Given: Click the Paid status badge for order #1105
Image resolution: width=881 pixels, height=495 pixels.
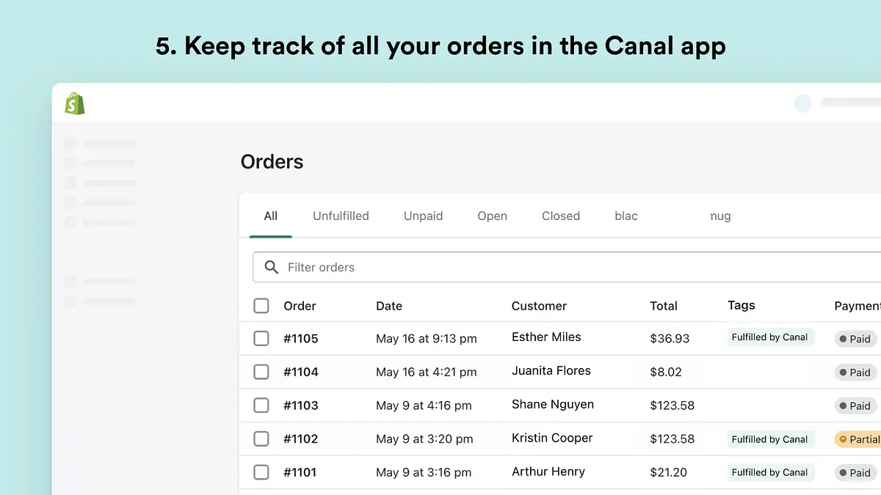Looking at the screenshot, I should coord(855,339).
